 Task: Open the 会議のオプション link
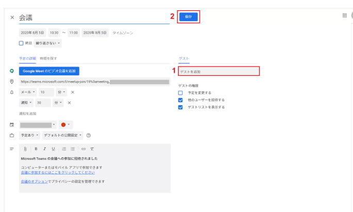[x=35, y=182]
